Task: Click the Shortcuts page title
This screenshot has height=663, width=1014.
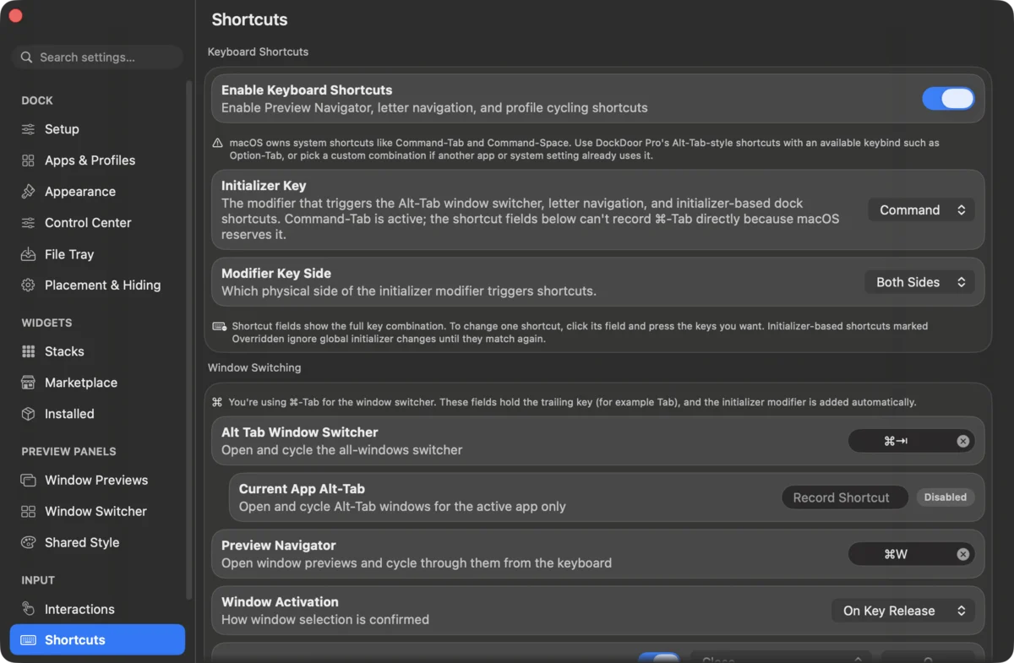Action: click(x=249, y=19)
